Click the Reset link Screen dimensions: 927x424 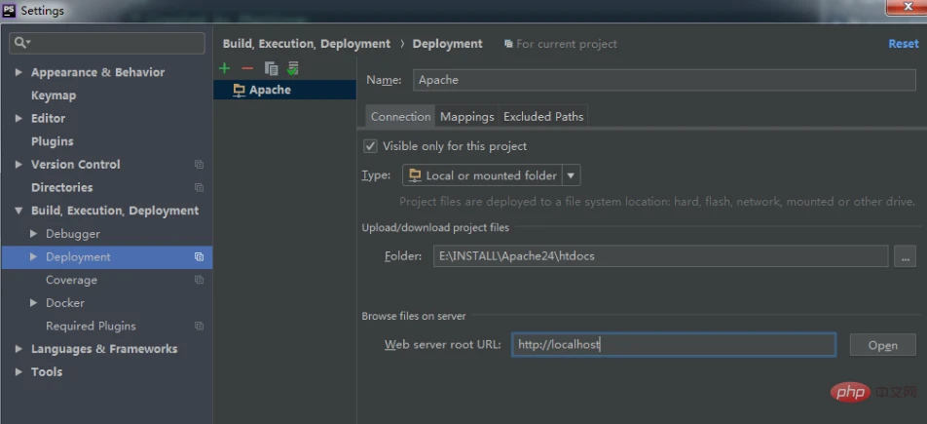click(904, 44)
